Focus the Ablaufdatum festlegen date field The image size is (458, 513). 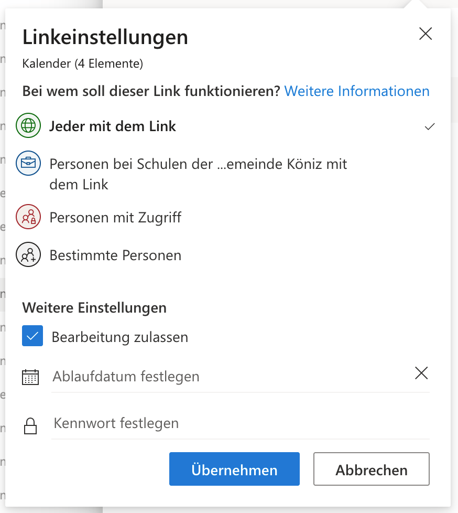pos(231,377)
